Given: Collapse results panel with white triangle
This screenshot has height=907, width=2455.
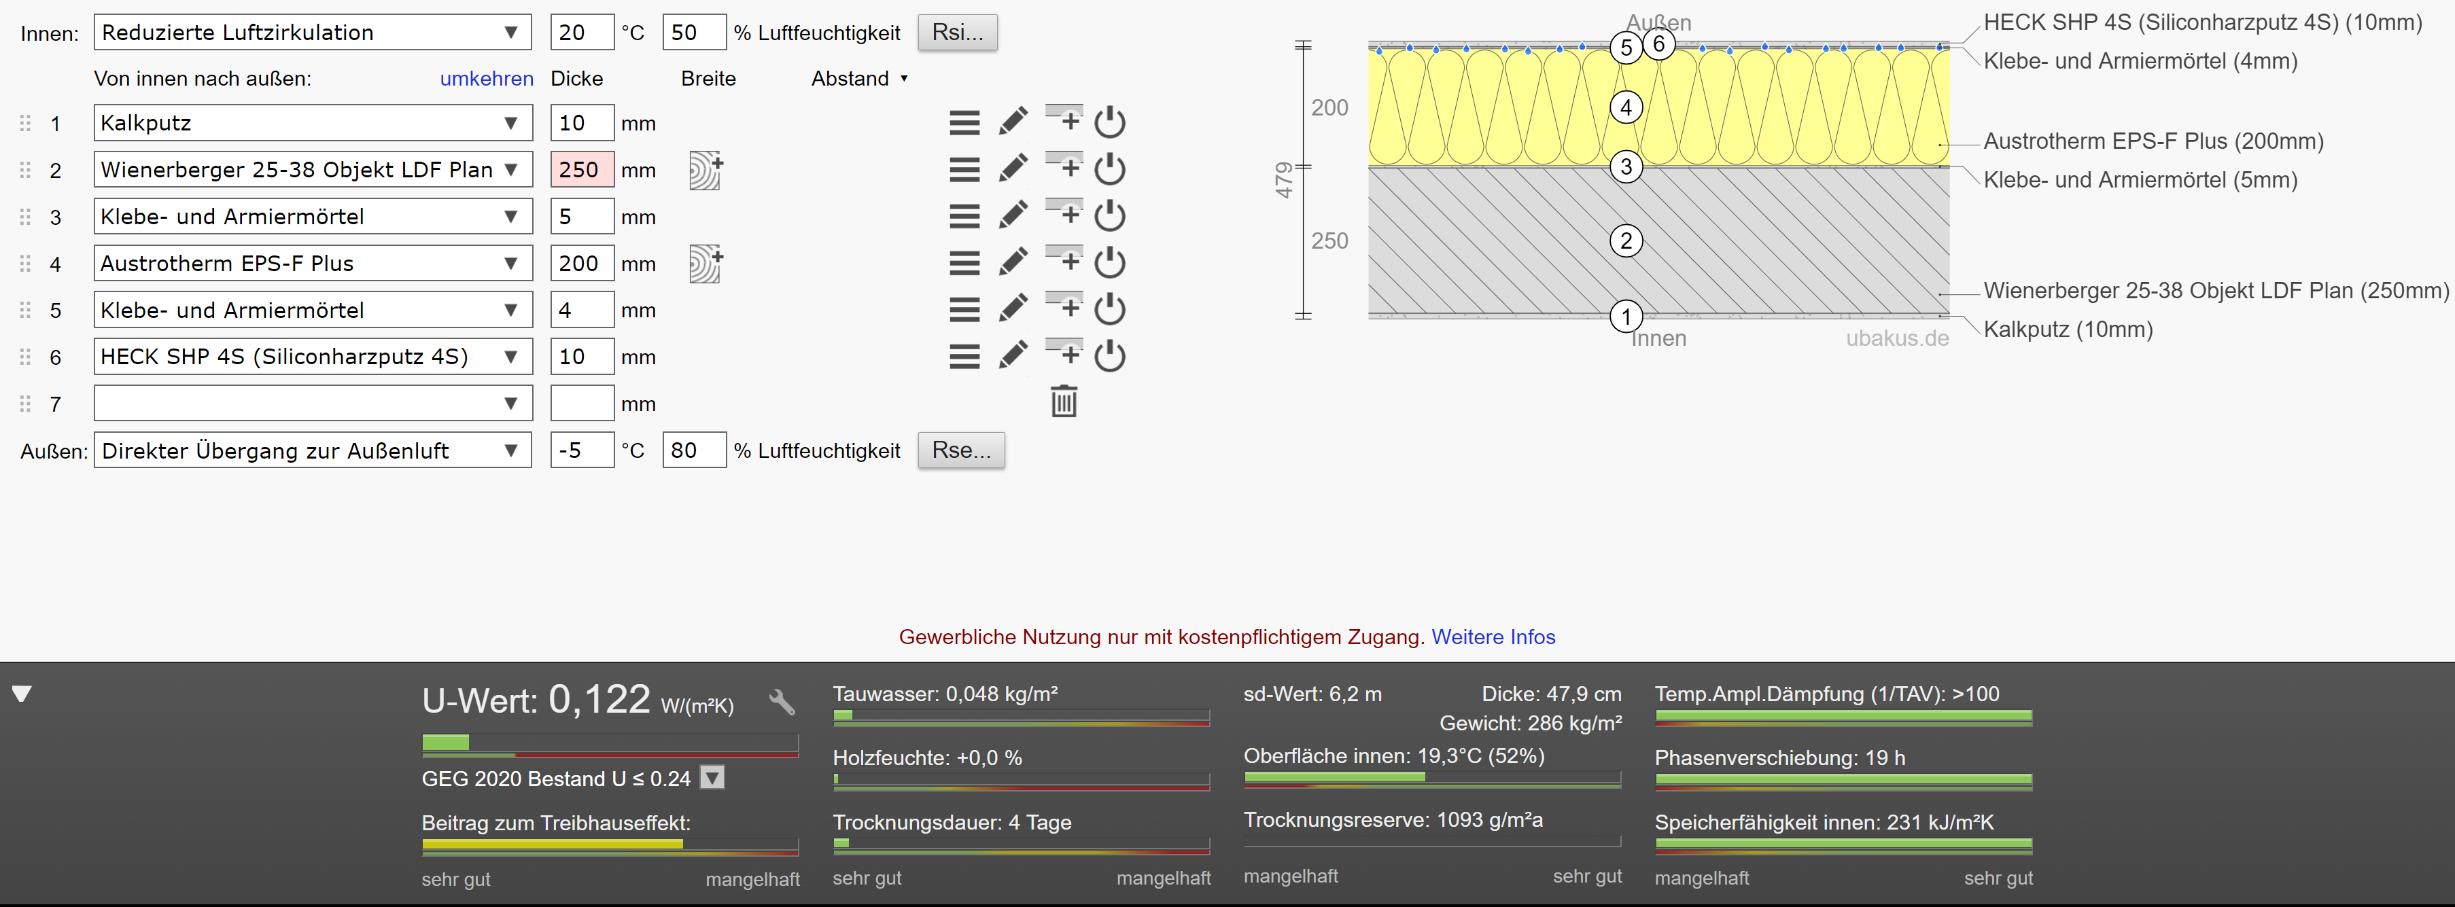Looking at the screenshot, I should point(22,692).
